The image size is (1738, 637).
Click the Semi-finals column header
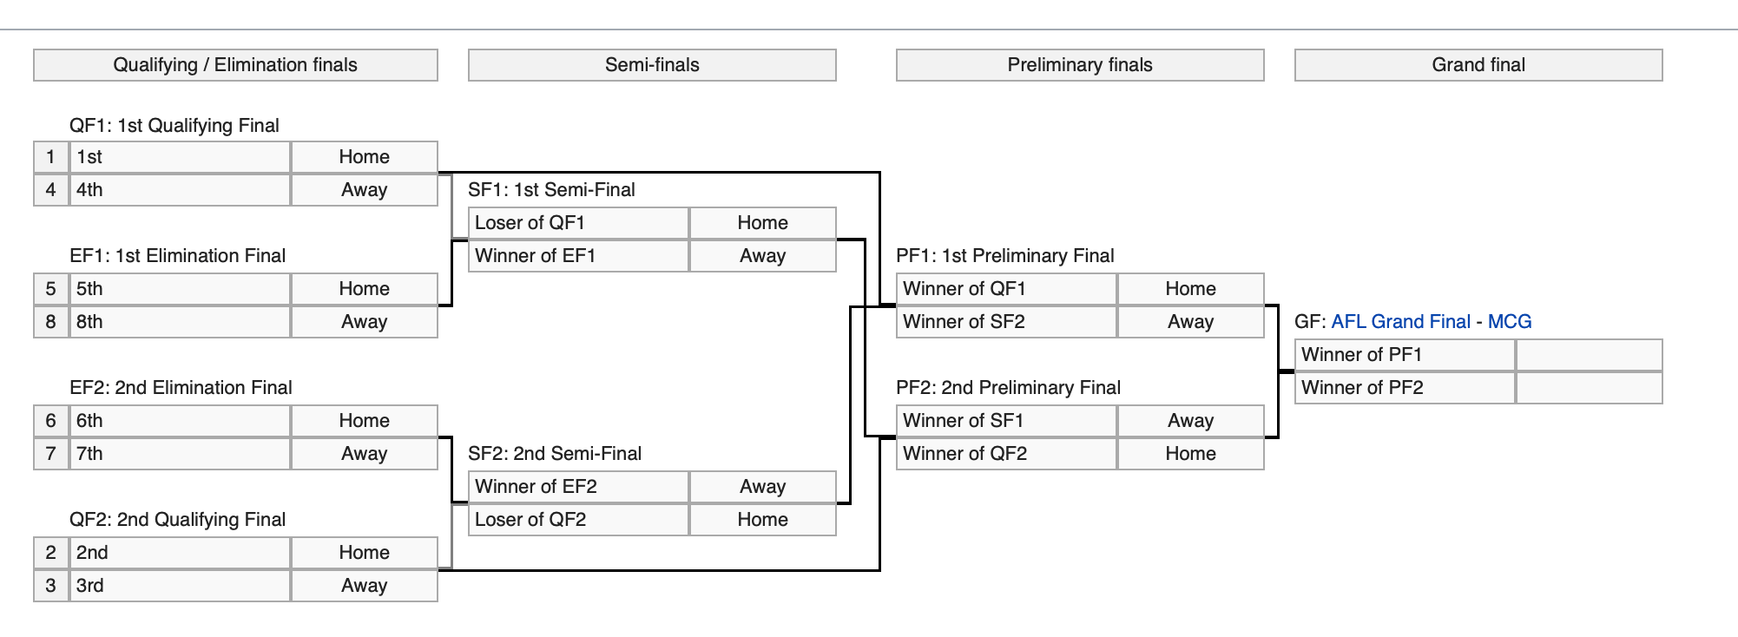tap(652, 65)
